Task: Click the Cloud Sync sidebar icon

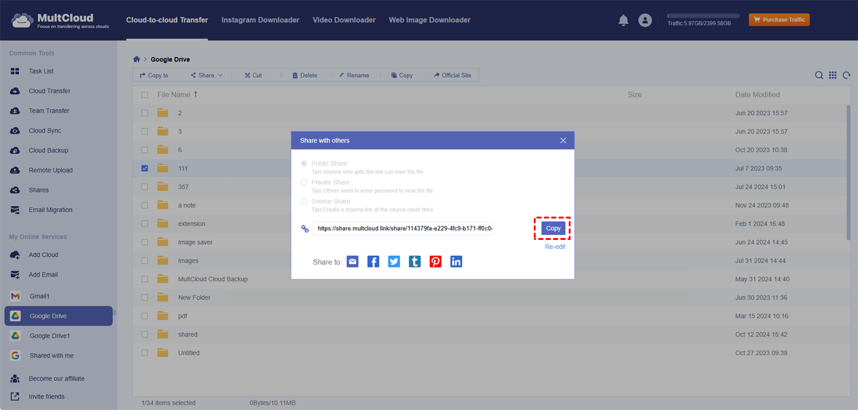Action: 15,130
